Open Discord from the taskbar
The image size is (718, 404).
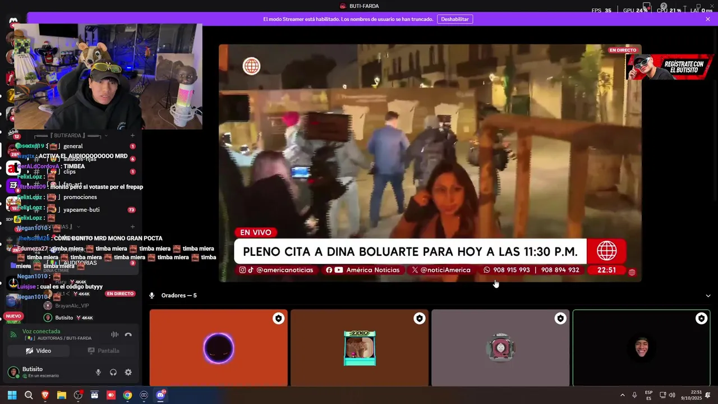pyautogui.click(x=160, y=395)
